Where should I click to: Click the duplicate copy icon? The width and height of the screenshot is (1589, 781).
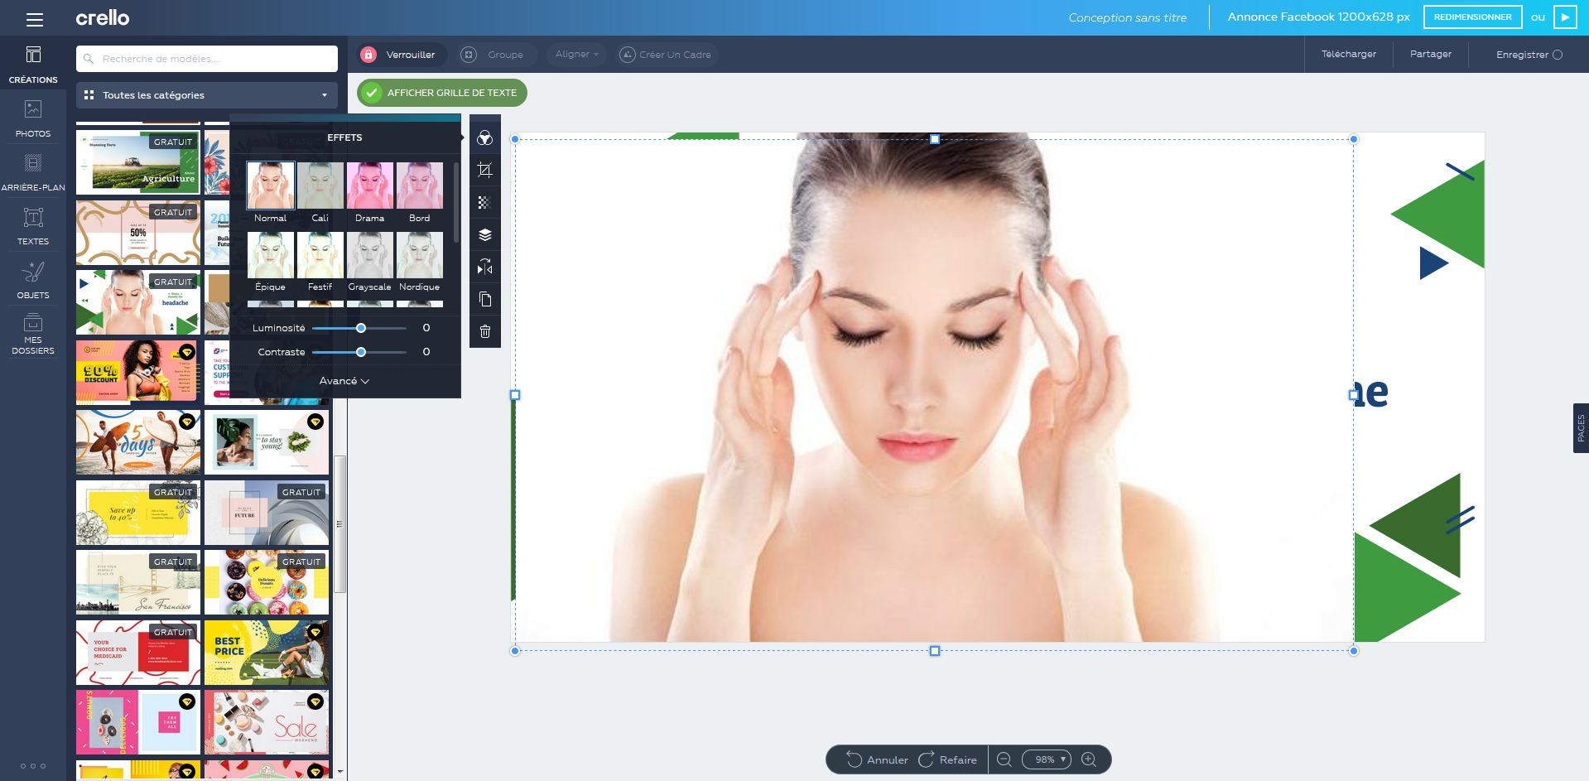click(x=485, y=300)
